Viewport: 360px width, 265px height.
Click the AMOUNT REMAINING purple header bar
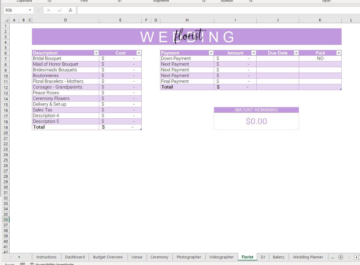256,110
